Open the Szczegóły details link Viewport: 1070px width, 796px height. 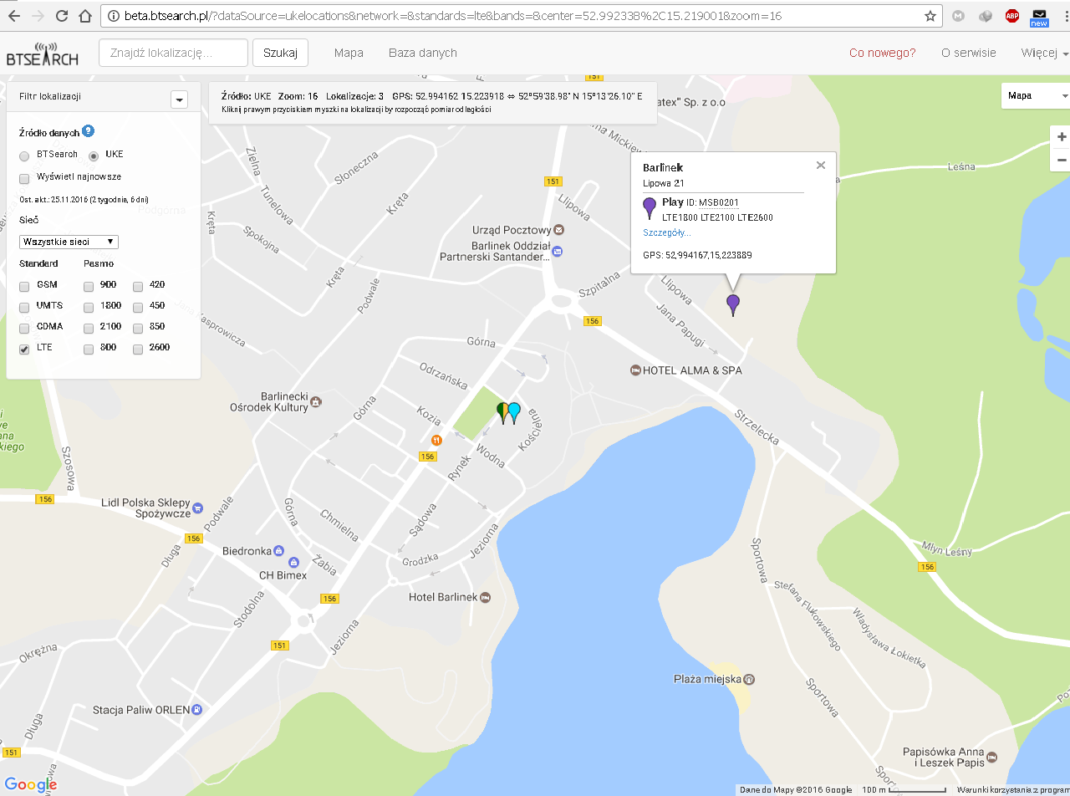pos(667,232)
